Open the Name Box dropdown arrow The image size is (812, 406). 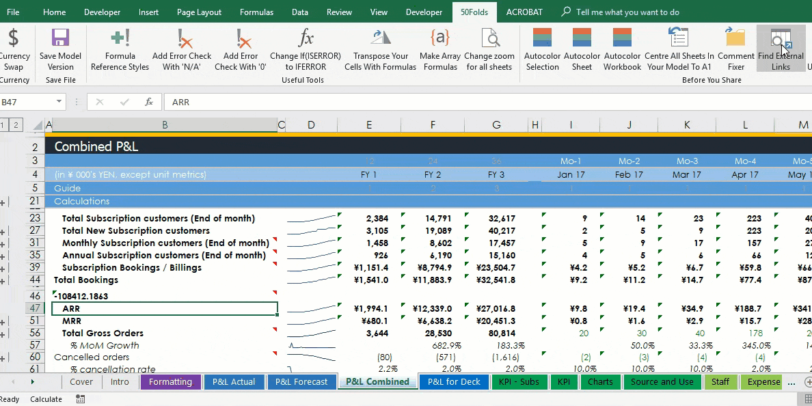click(59, 102)
